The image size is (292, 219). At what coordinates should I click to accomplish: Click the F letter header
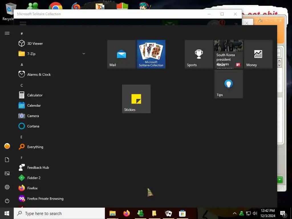pyautogui.click(x=21, y=158)
